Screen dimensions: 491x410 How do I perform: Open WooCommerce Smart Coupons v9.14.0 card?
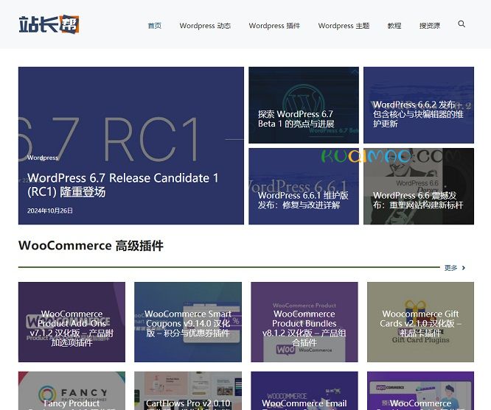coord(188,322)
